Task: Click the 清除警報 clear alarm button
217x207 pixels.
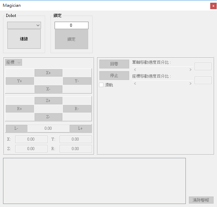Action: [x=201, y=200]
